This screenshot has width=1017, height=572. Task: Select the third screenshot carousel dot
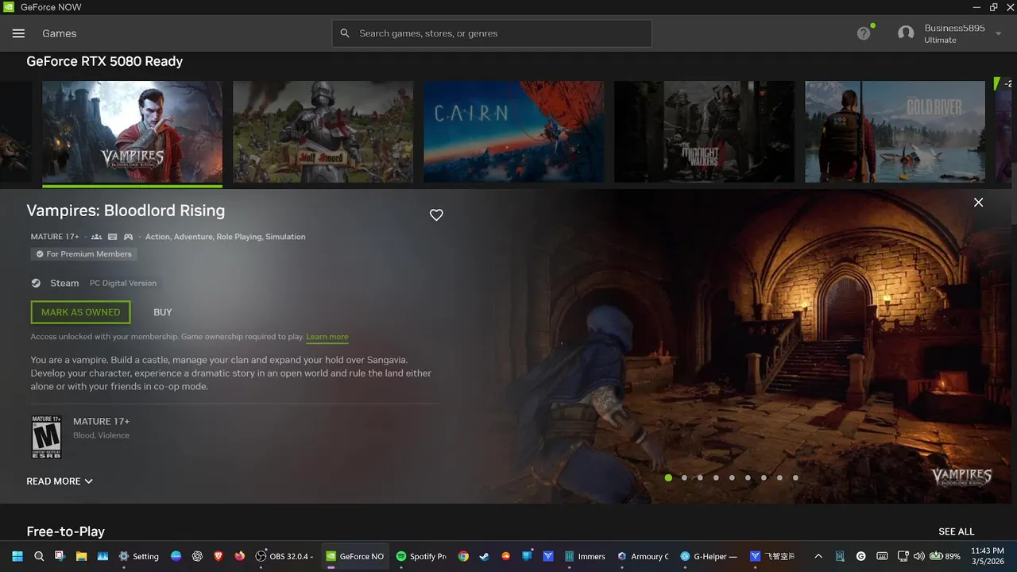click(x=700, y=478)
